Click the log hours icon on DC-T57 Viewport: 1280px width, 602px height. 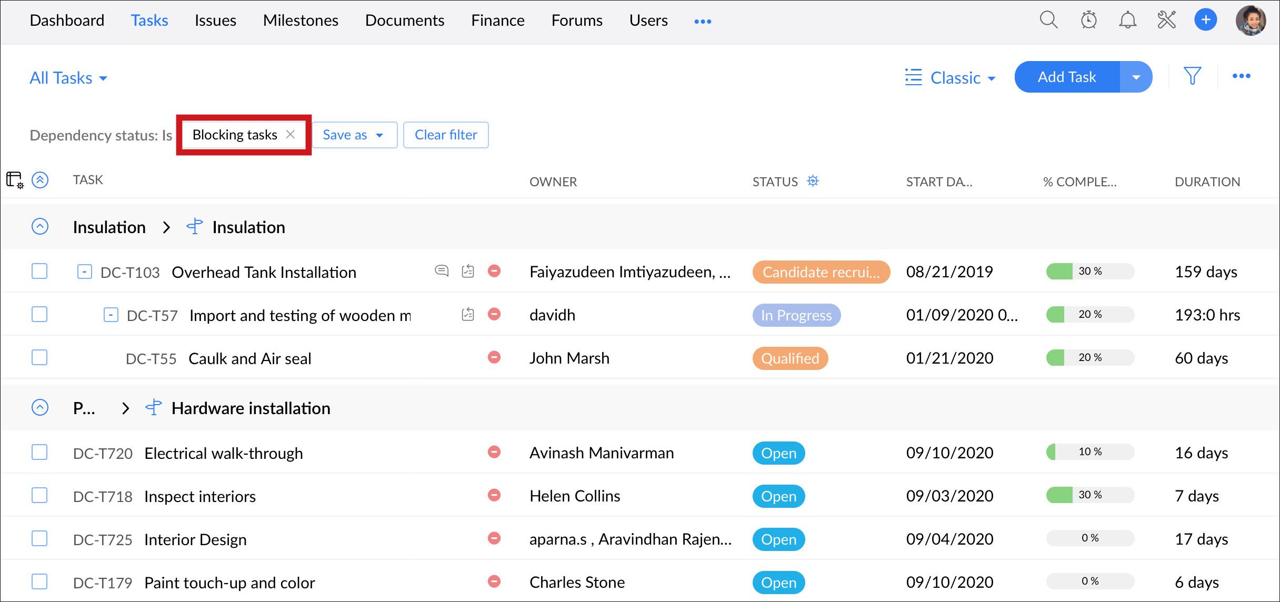[467, 314]
